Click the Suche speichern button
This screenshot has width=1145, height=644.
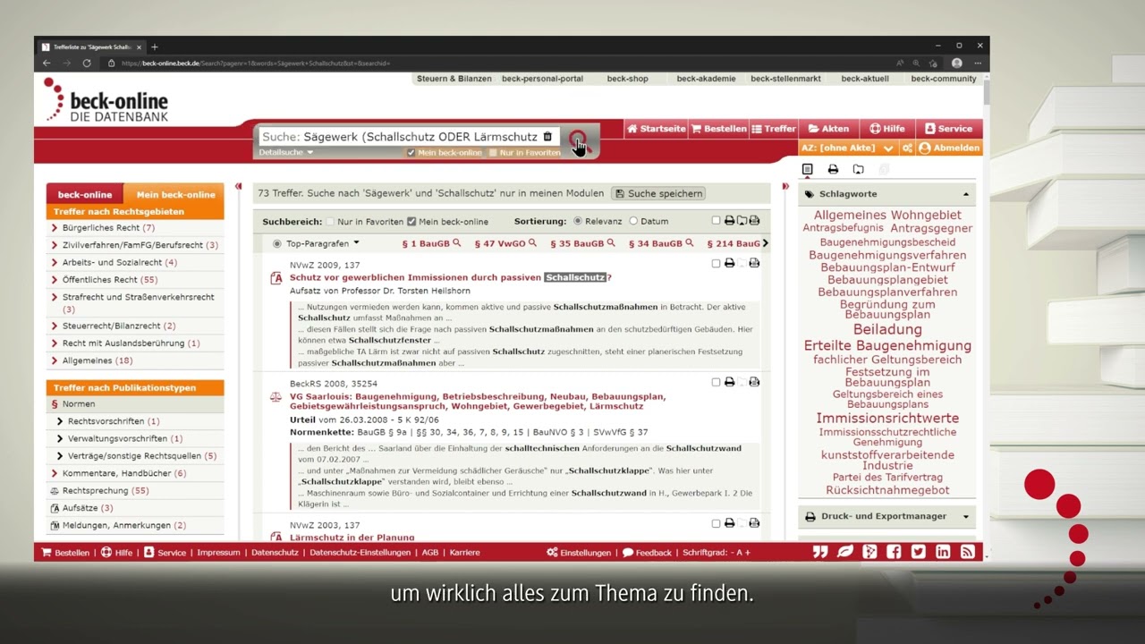tap(658, 193)
